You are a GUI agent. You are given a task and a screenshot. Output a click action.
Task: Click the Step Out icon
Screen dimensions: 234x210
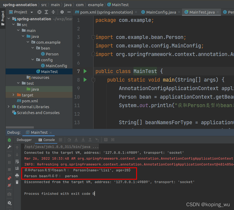coord(90,140)
